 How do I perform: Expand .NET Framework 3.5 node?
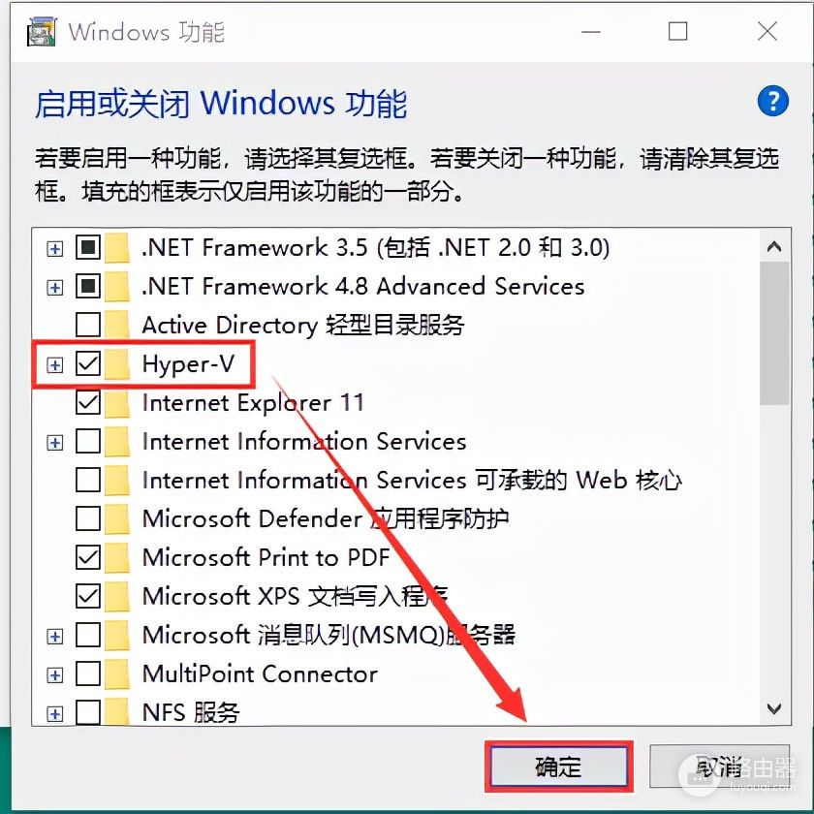tap(55, 249)
